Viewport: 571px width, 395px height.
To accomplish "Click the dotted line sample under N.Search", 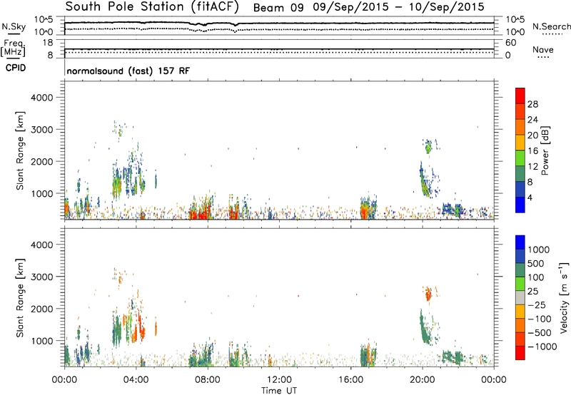I will [x=552, y=34].
